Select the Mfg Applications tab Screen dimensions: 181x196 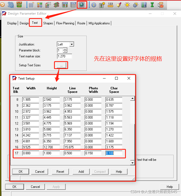(99, 23)
